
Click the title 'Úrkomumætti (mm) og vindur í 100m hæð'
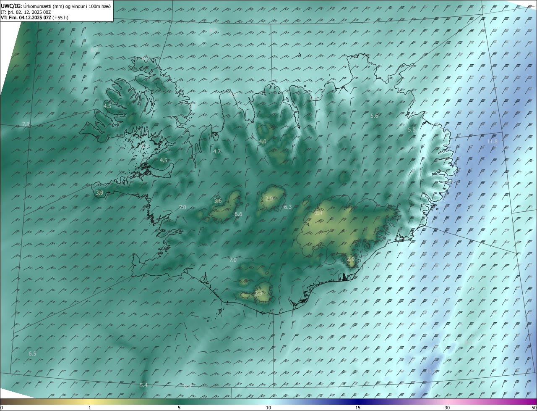click(x=67, y=6)
